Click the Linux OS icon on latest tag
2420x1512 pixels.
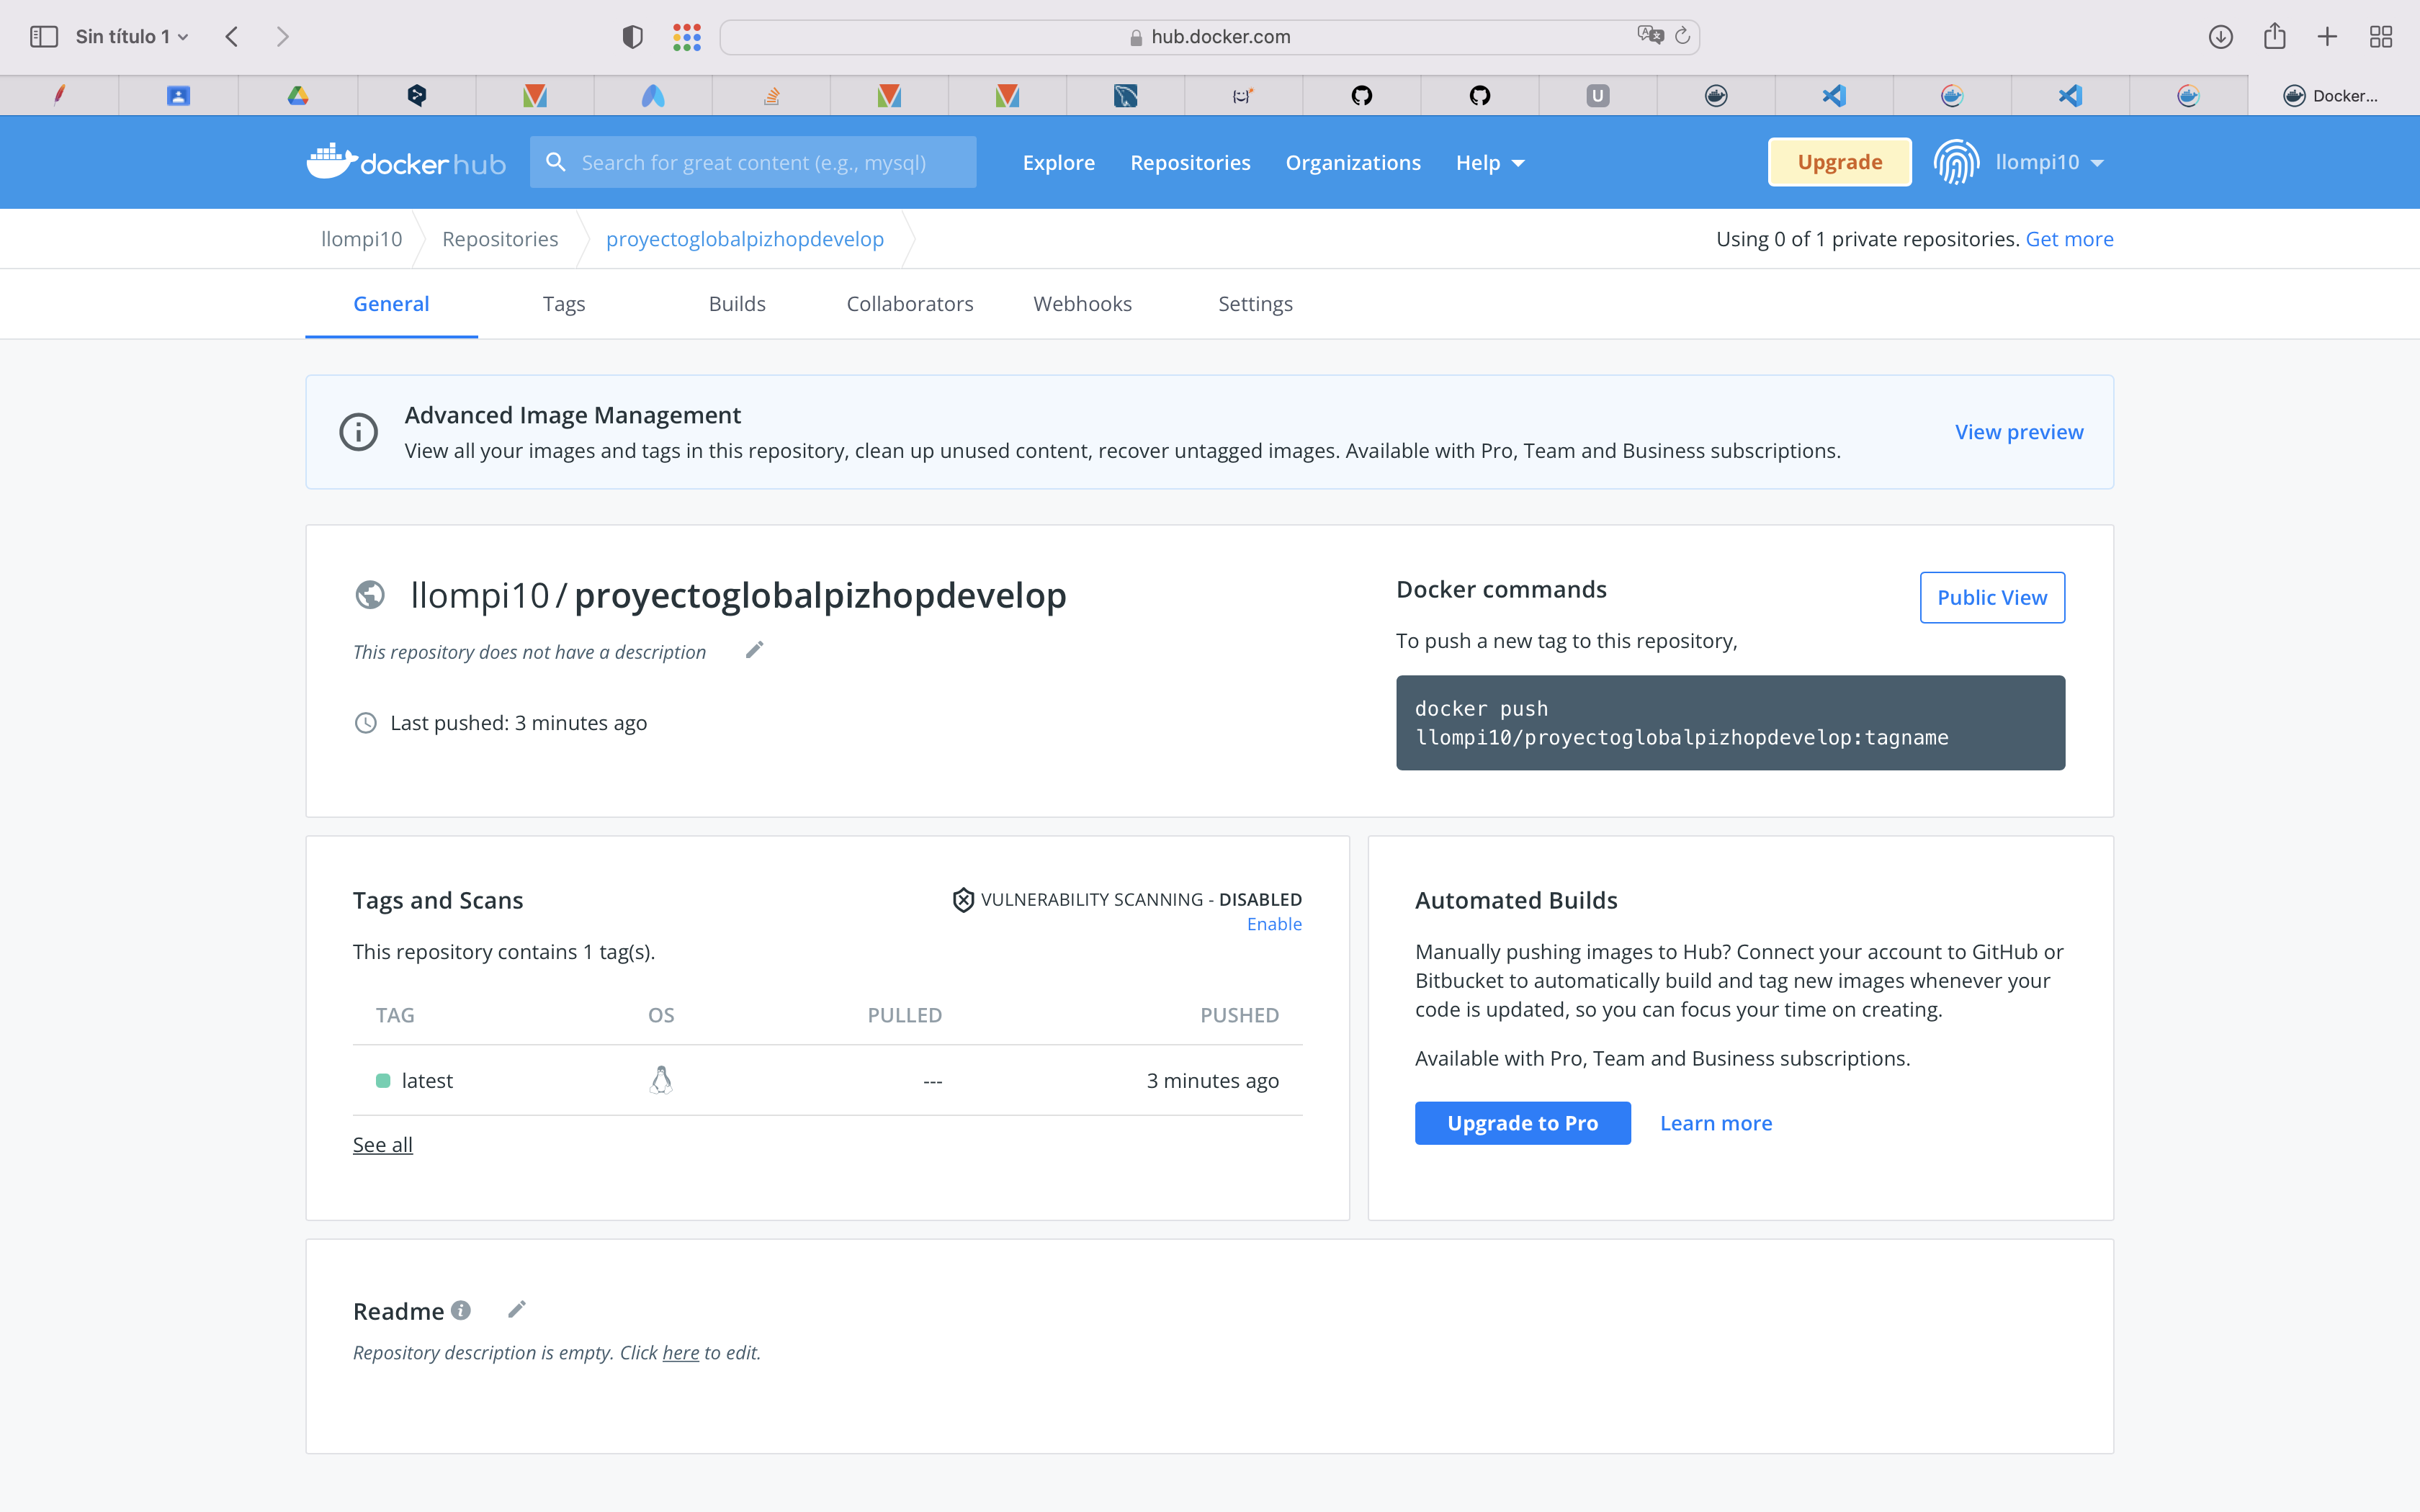pyautogui.click(x=661, y=1079)
